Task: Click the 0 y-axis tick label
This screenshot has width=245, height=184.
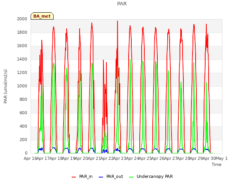Action: point(26,153)
